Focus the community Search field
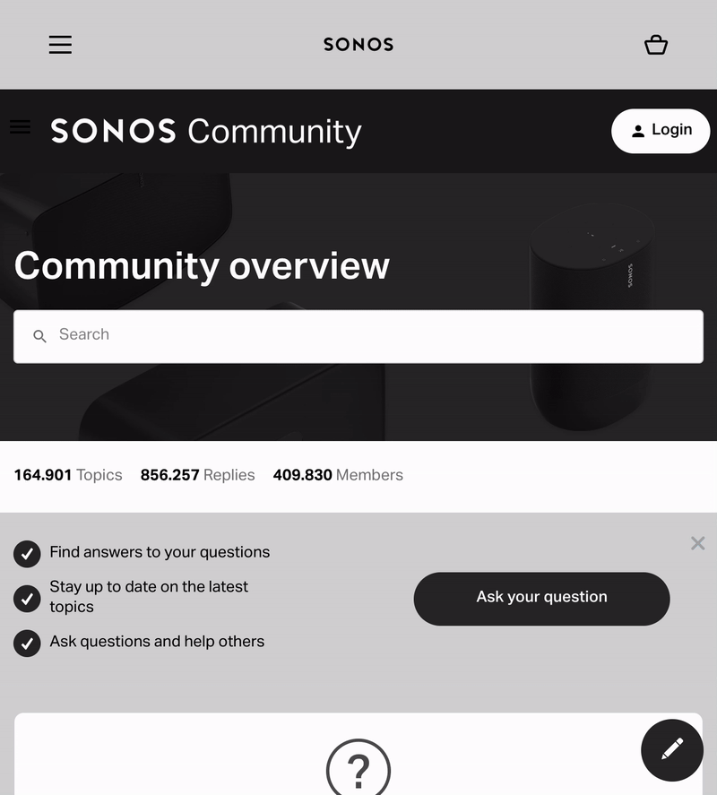 pos(376,336)
